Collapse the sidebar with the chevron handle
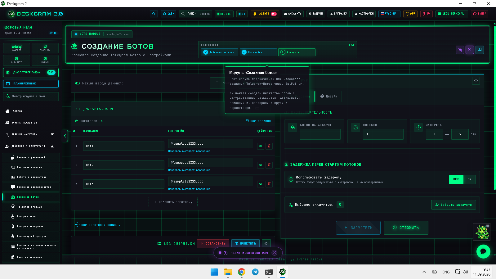 click(65, 136)
